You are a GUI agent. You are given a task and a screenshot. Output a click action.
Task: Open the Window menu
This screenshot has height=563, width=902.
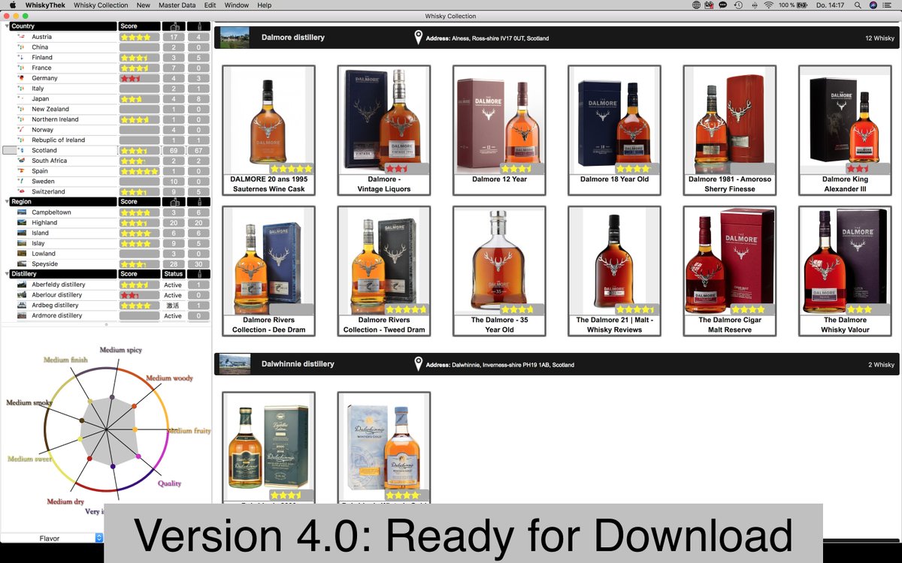point(237,5)
